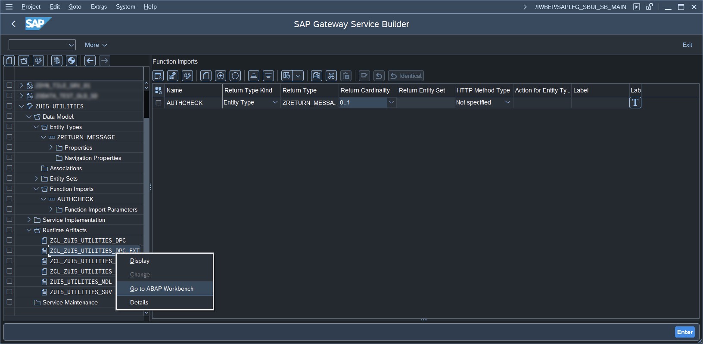Click the select all rows grid icon
703x344 pixels.
[159, 90]
